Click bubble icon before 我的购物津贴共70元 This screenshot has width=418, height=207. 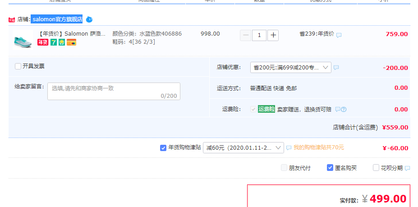[289, 147]
